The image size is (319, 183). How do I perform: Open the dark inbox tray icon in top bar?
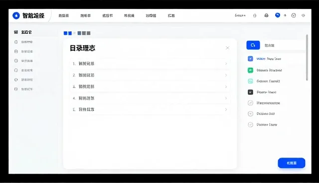[266, 15]
